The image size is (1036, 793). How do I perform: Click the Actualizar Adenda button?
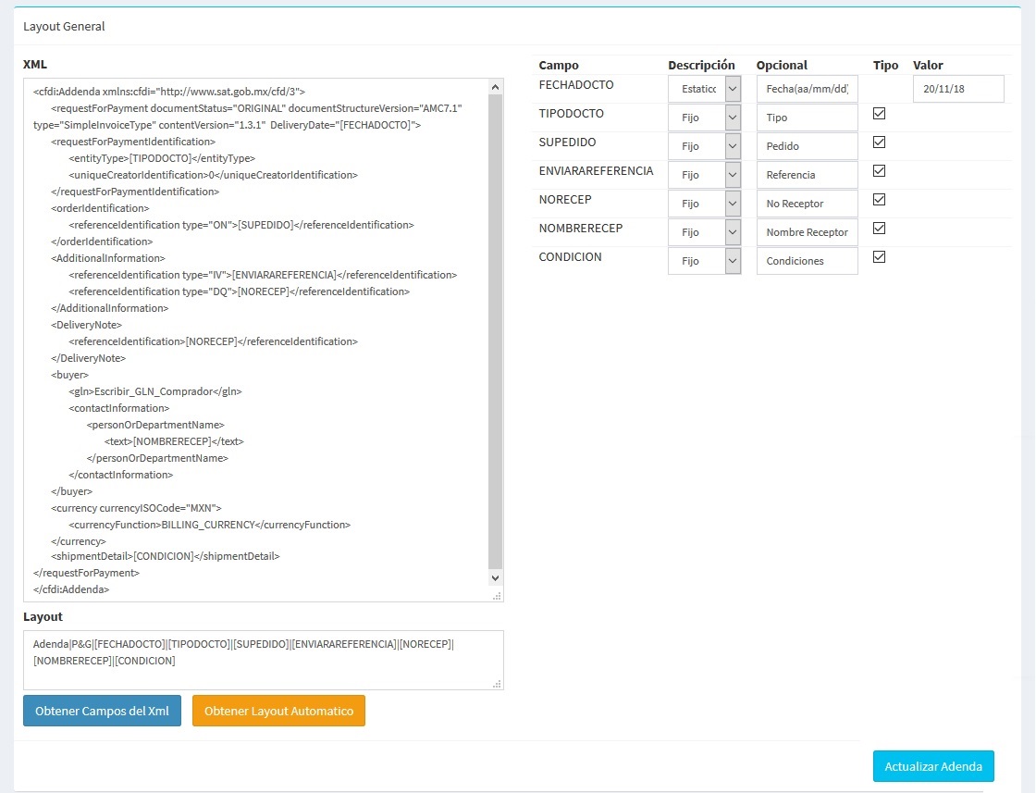[x=932, y=766]
